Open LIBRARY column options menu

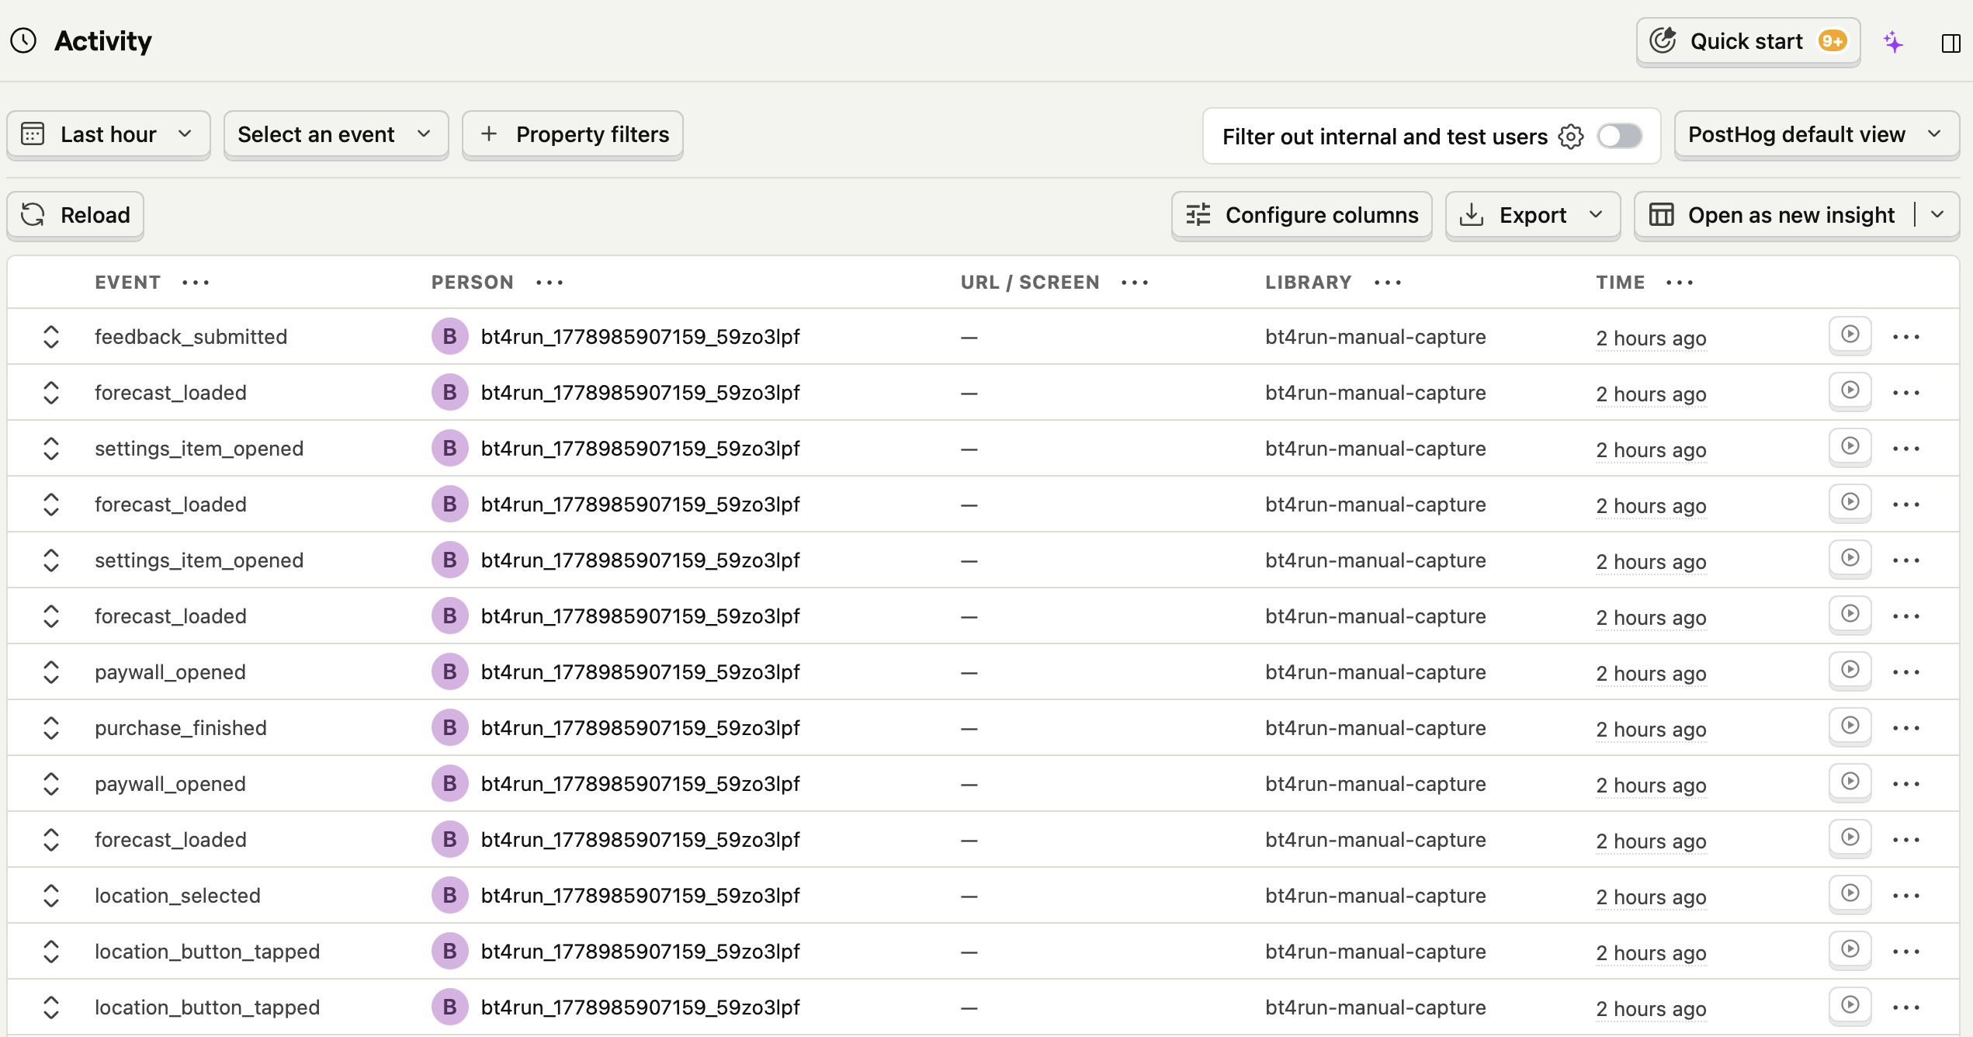tap(1388, 283)
